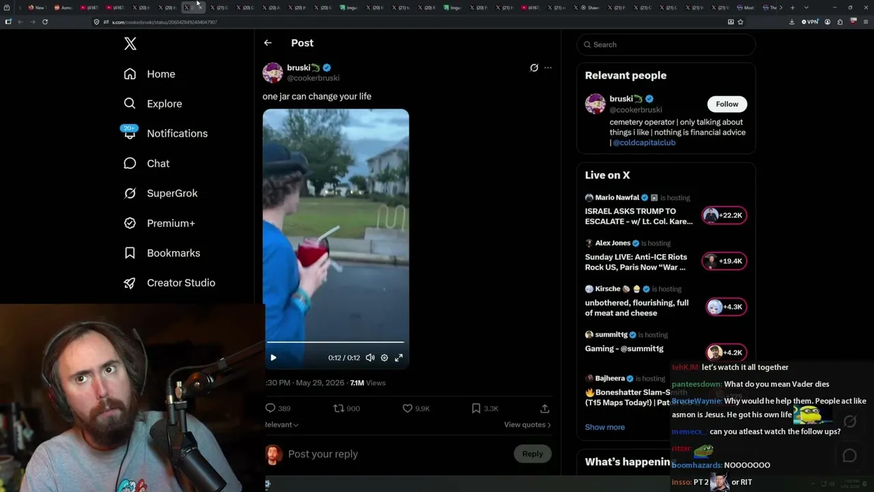
Task: Click the Grok icon in the floating corner
Action: click(x=850, y=422)
